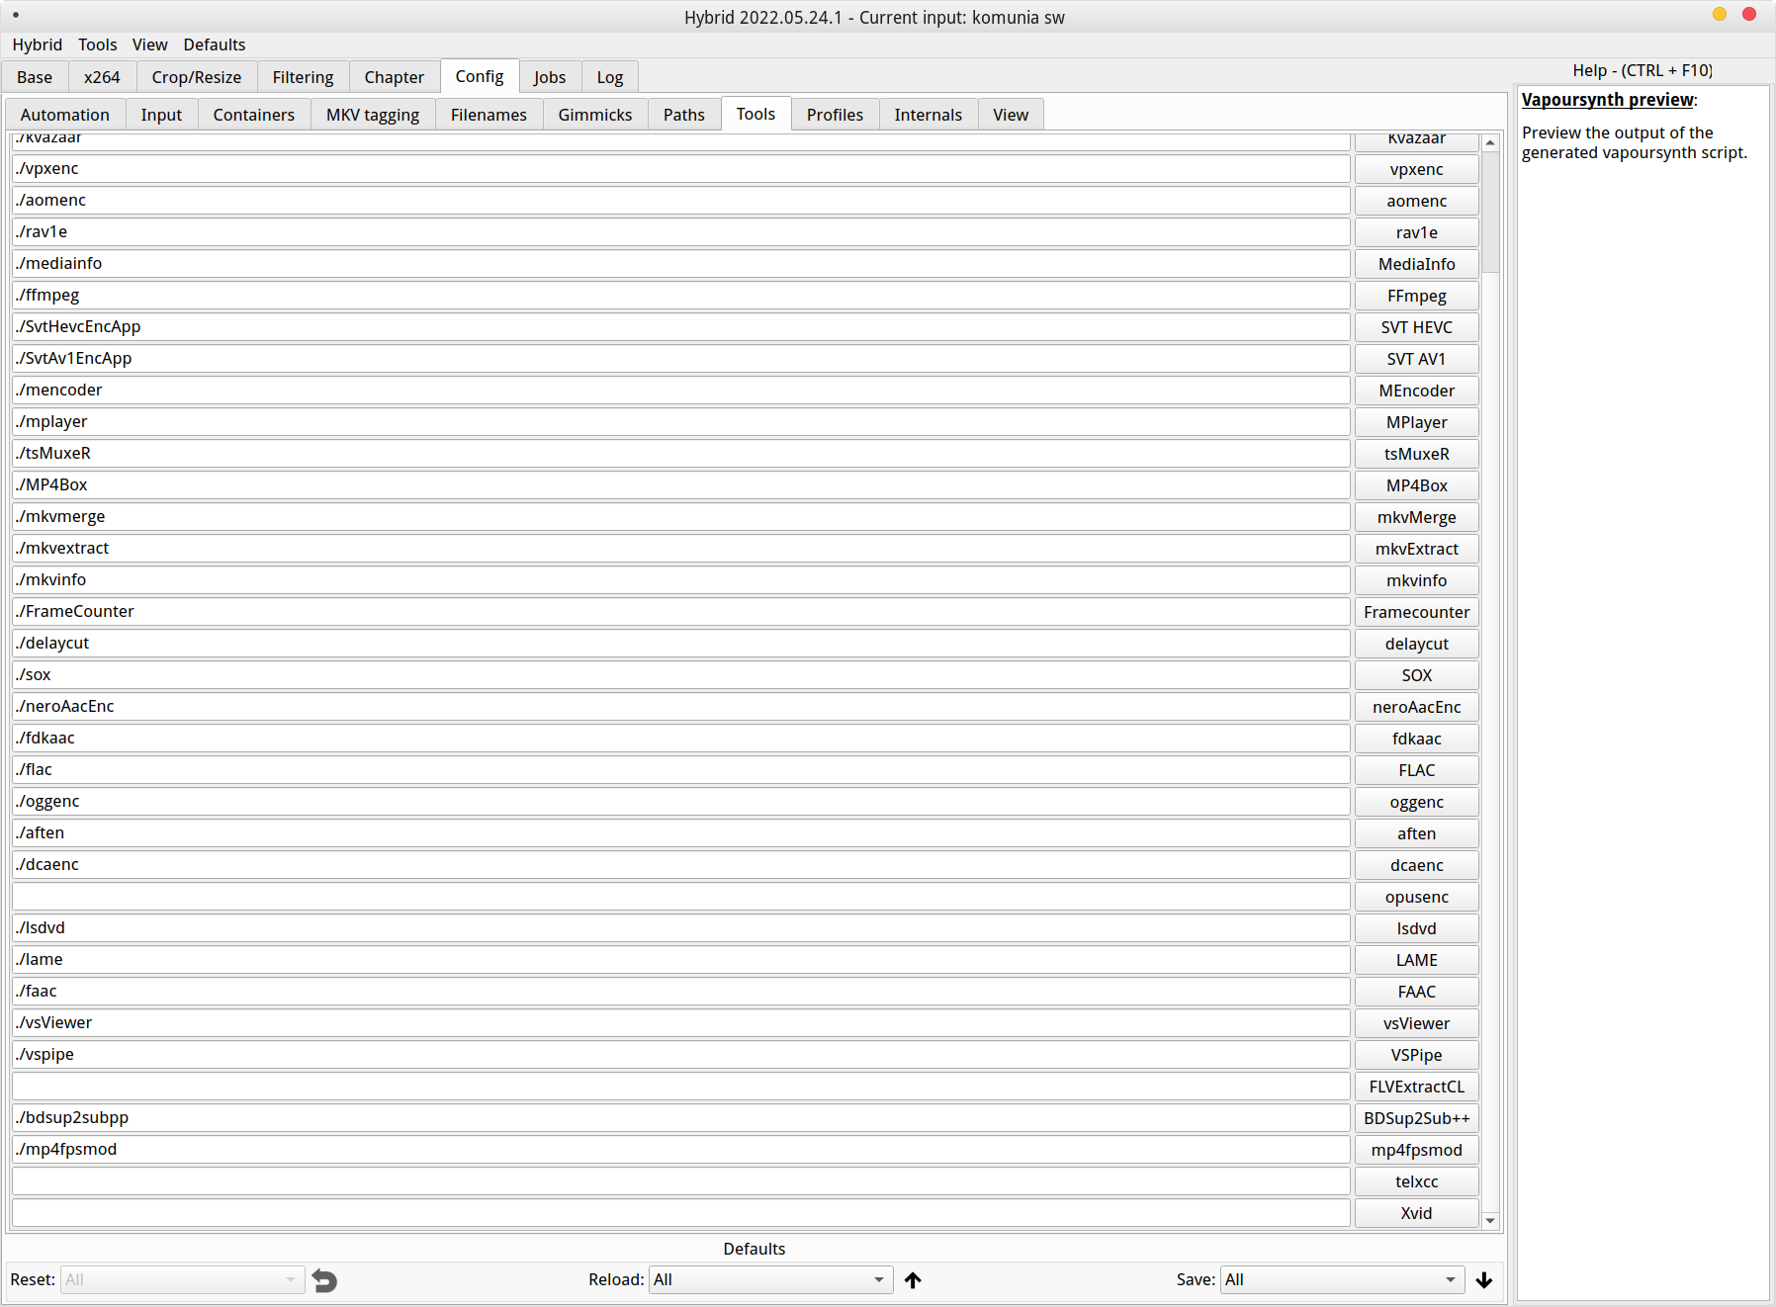Open the Paths config sub-tab
The image size is (1776, 1307).
(683, 115)
